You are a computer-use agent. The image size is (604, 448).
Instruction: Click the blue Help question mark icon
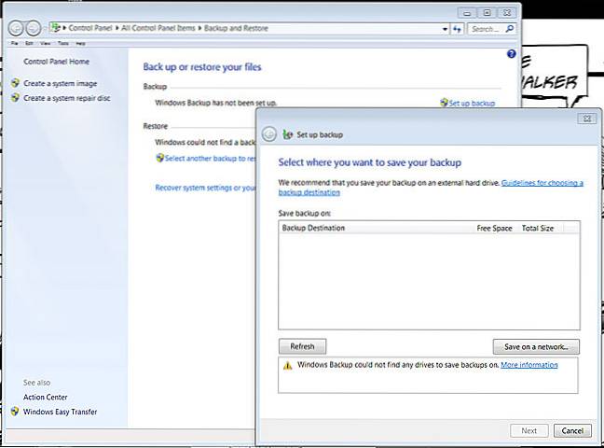[511, 54]
